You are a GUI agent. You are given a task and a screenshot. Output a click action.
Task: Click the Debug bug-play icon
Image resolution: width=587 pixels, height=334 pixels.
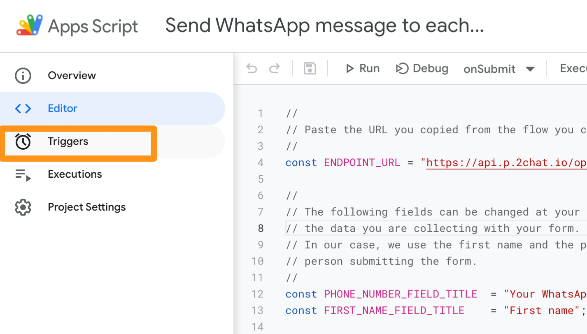pyautogui.click(x=402, y=68)
